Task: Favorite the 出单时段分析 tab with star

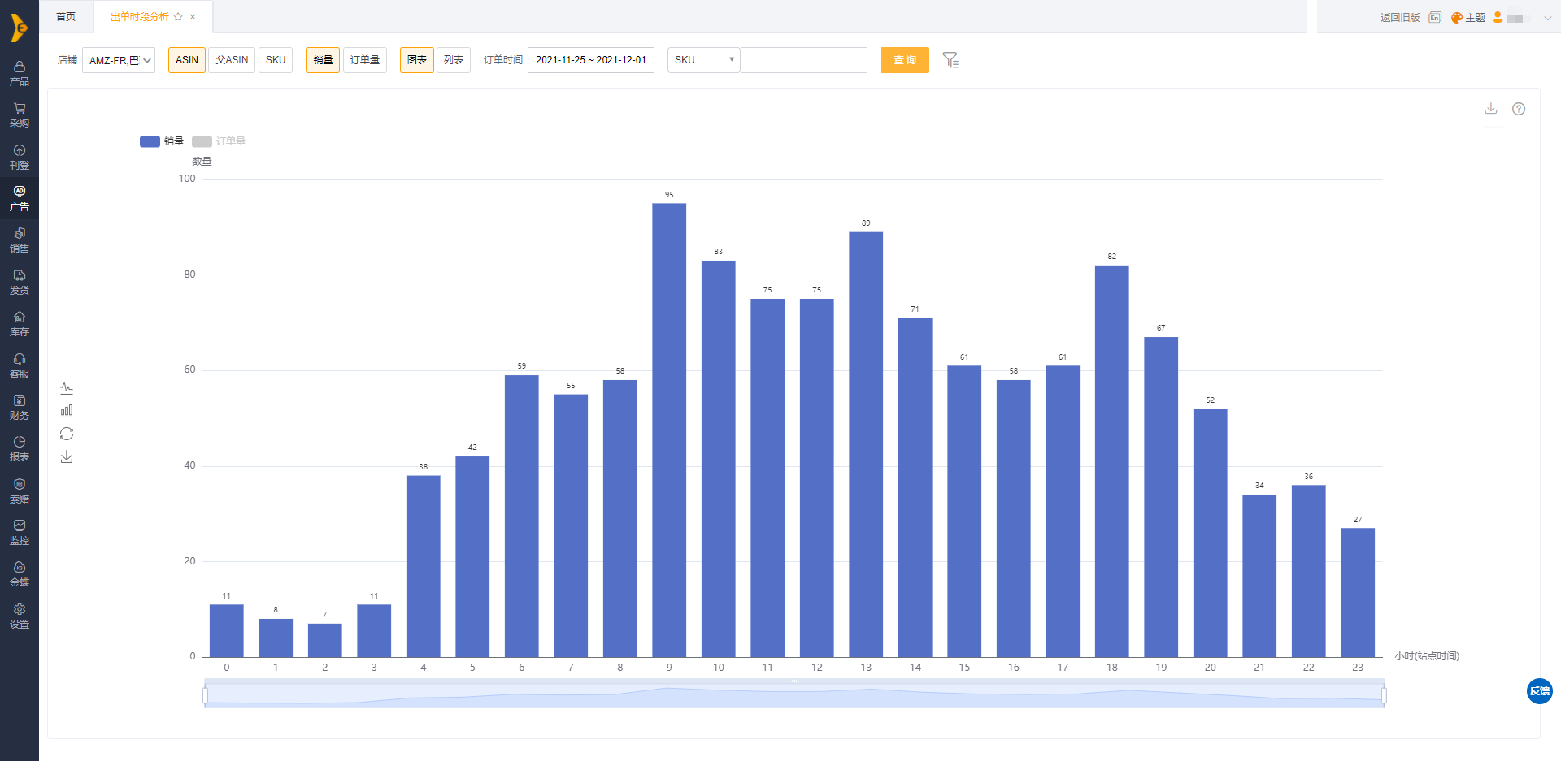Action: (x=178, y=17)
